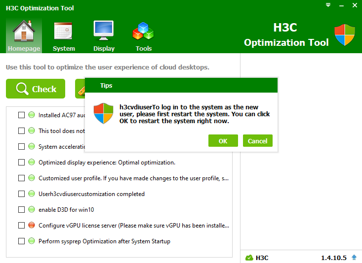Click the shield logo in the header

pyautogui.click(x=344, y=35)
